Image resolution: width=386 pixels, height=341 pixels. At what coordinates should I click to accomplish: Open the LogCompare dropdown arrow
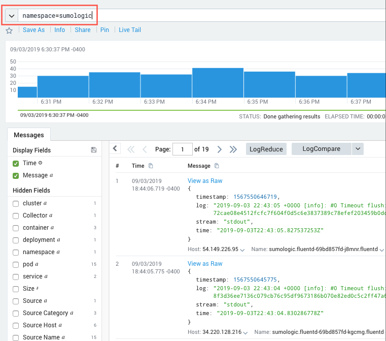click(358, 149)
